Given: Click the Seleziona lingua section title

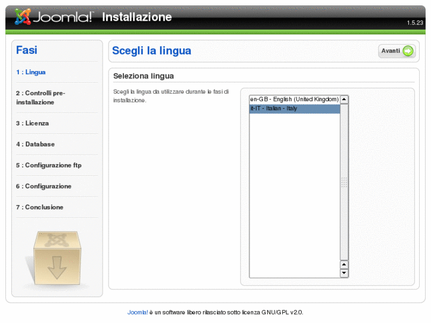Looking at the screenshot, I should (143, 76).
